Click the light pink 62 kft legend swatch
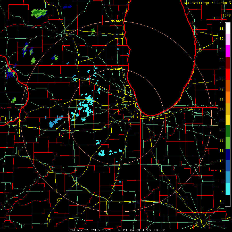Screen dimensions: 232x232 [228, 40]
